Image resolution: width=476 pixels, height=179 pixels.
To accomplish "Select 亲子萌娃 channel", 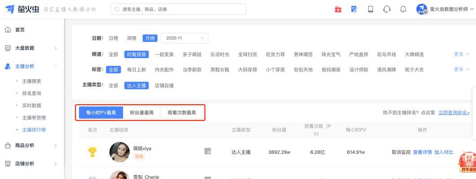I will point(192,55).
